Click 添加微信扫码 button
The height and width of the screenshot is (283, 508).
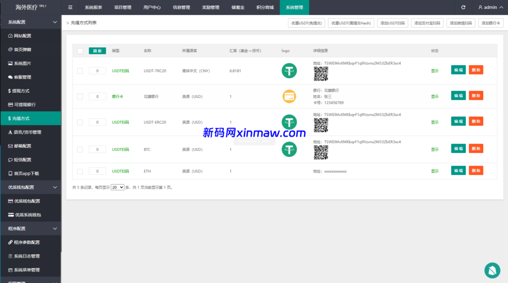(x=461, y=23)
